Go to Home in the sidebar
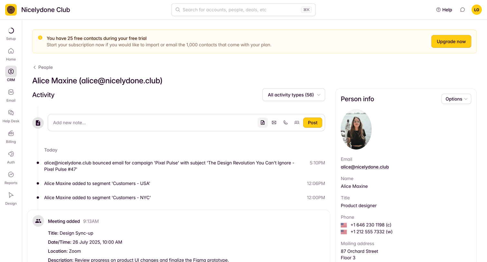This screenshot has height=262, width=487. click(x=11, y=54)
